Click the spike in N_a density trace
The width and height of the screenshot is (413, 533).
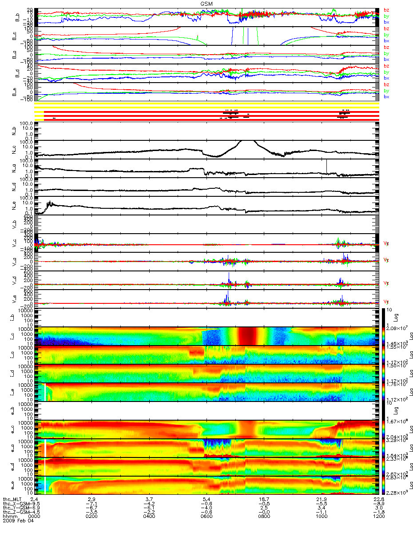[x=326, y=167]
